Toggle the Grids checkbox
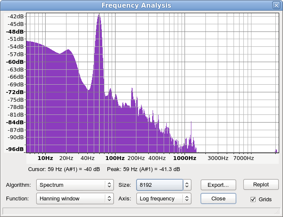The height and width of the screenshot is (217, 283). click(253, 199)
